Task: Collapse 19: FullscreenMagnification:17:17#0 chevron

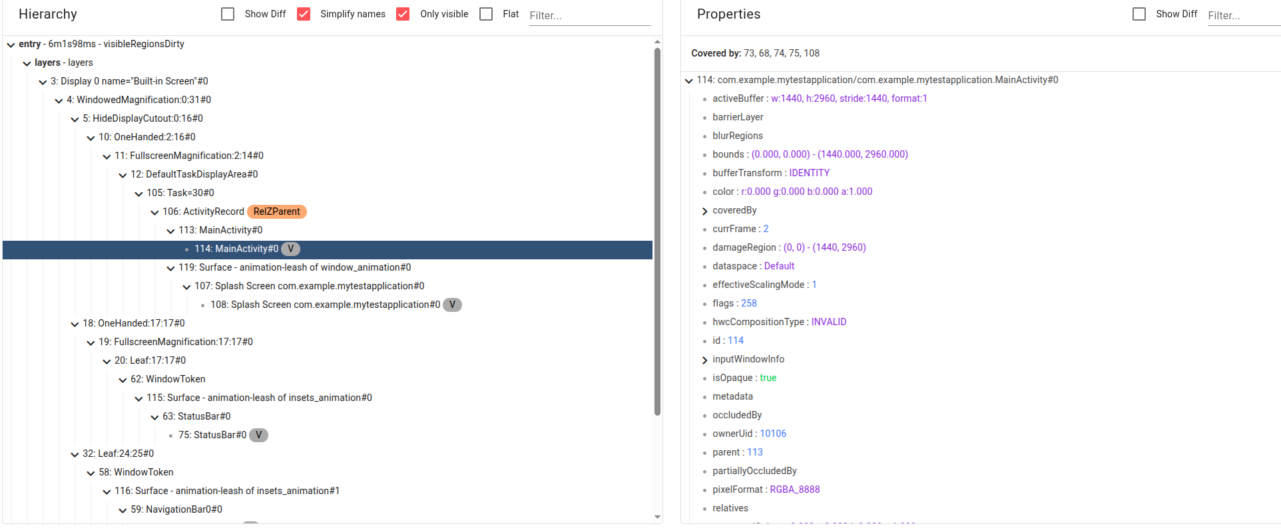Action: (91, 342)
